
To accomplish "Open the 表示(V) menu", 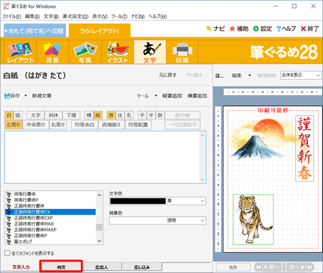I will pos(100,16).
